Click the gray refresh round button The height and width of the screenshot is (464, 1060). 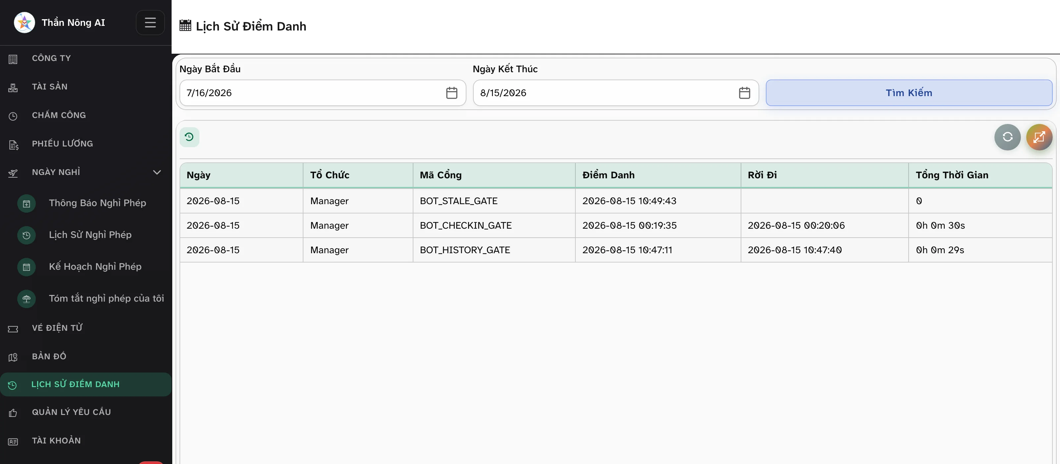point(1007,137)
